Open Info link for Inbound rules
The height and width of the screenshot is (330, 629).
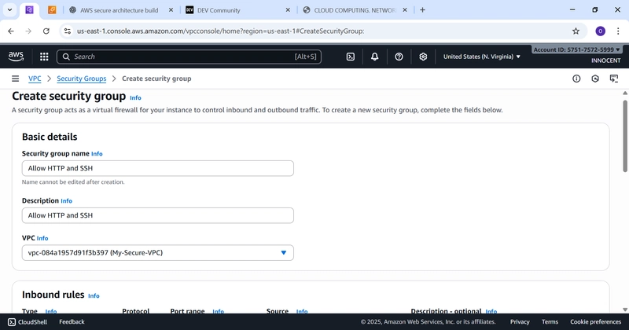pos(94,295)
